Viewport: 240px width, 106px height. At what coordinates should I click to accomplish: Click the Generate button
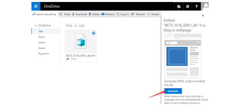pyautogui.click(x=173, y=91)
